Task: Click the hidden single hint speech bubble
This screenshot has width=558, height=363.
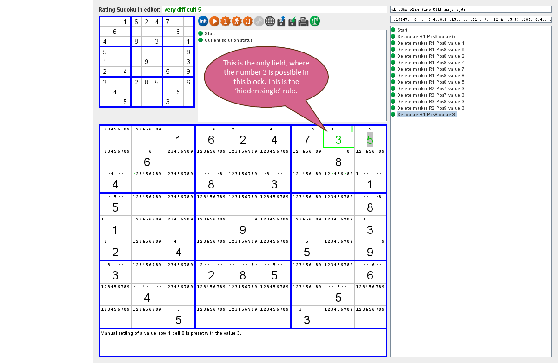Action: tap(266, 77)
